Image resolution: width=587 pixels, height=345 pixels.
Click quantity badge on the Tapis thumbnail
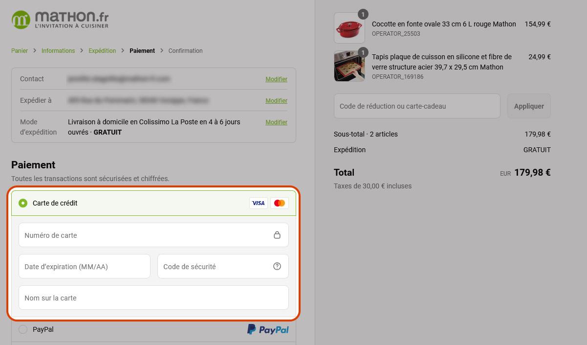tap(363, 52)
